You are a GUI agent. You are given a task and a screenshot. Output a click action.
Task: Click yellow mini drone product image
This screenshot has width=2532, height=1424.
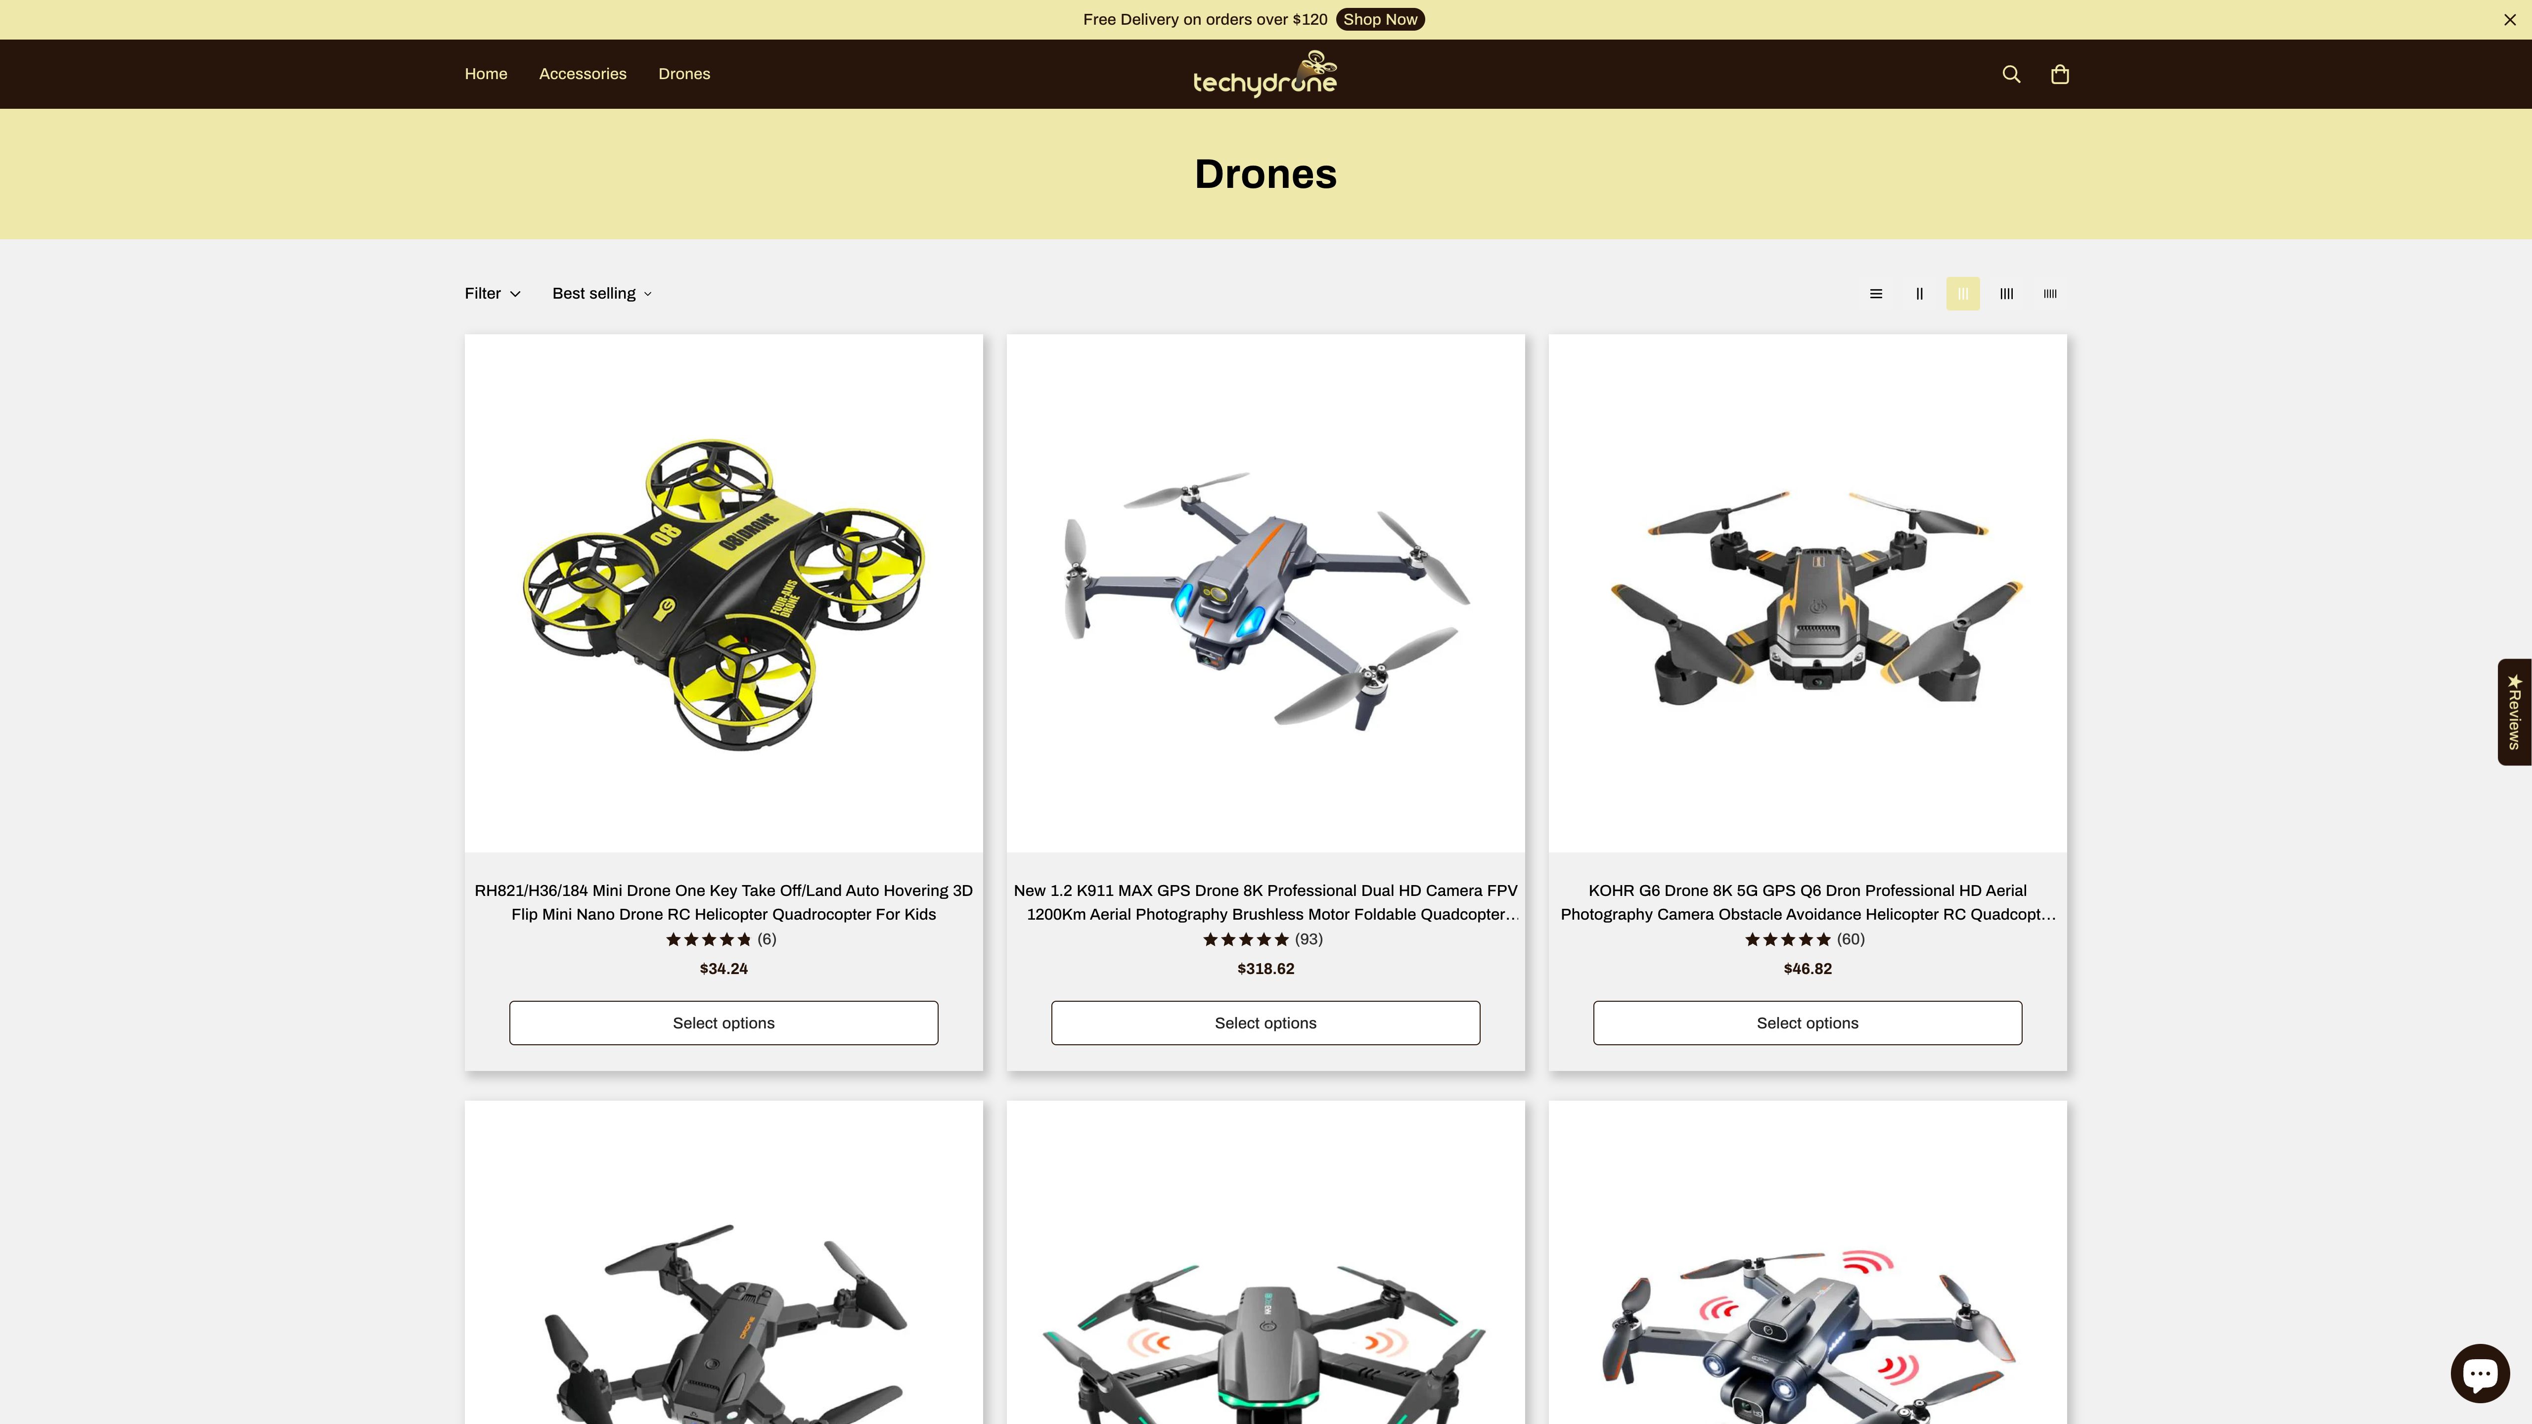[723, 593]
